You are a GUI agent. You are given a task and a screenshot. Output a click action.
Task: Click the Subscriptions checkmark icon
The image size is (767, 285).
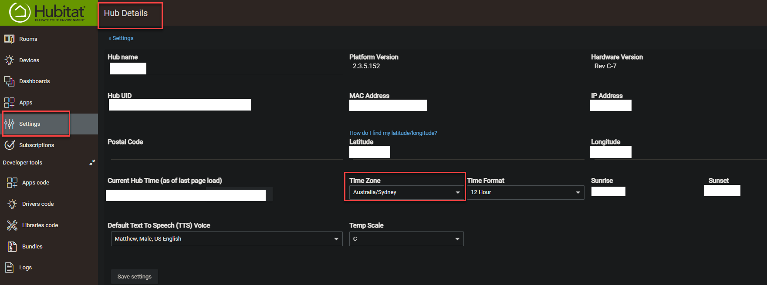9,145
